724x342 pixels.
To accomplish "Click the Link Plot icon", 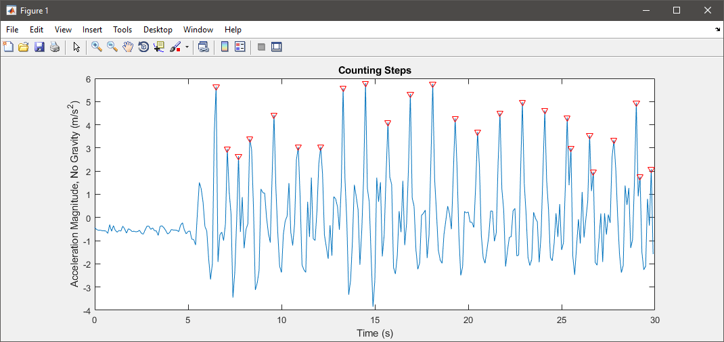I will pos(203,47).
